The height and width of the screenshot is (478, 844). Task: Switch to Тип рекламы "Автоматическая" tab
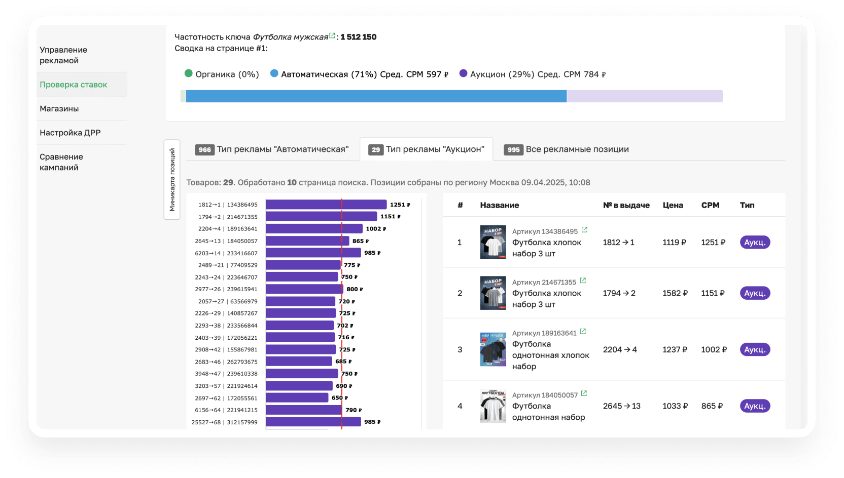(x=272, y=149)
